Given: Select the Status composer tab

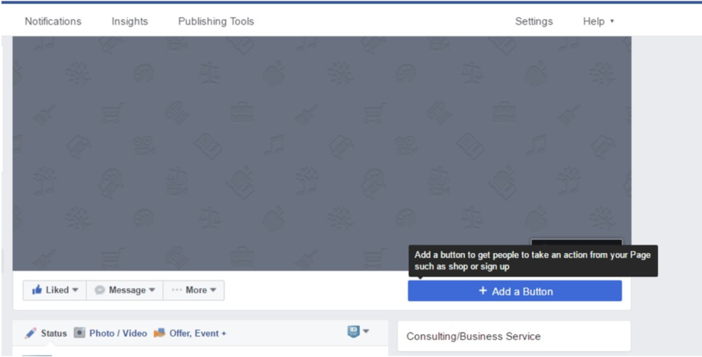Looking at the screenshot, I should coord(53,333).
